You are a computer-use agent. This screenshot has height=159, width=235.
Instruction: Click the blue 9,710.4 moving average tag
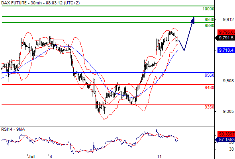(226, 50)
